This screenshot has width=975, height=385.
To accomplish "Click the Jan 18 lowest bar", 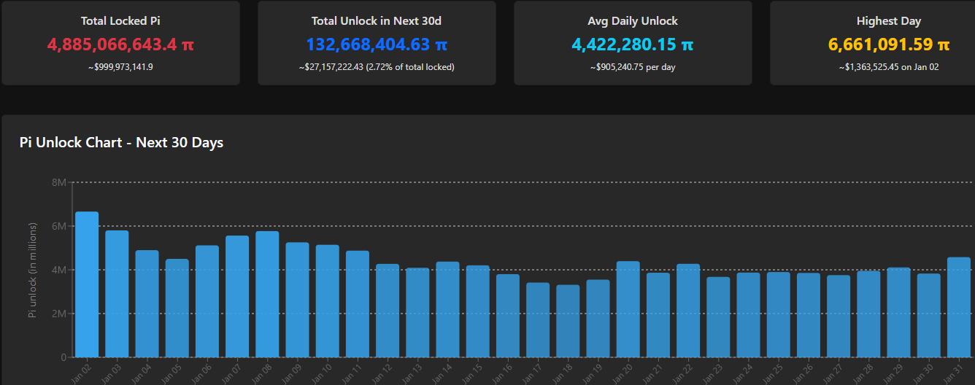I will pos(568,321).
